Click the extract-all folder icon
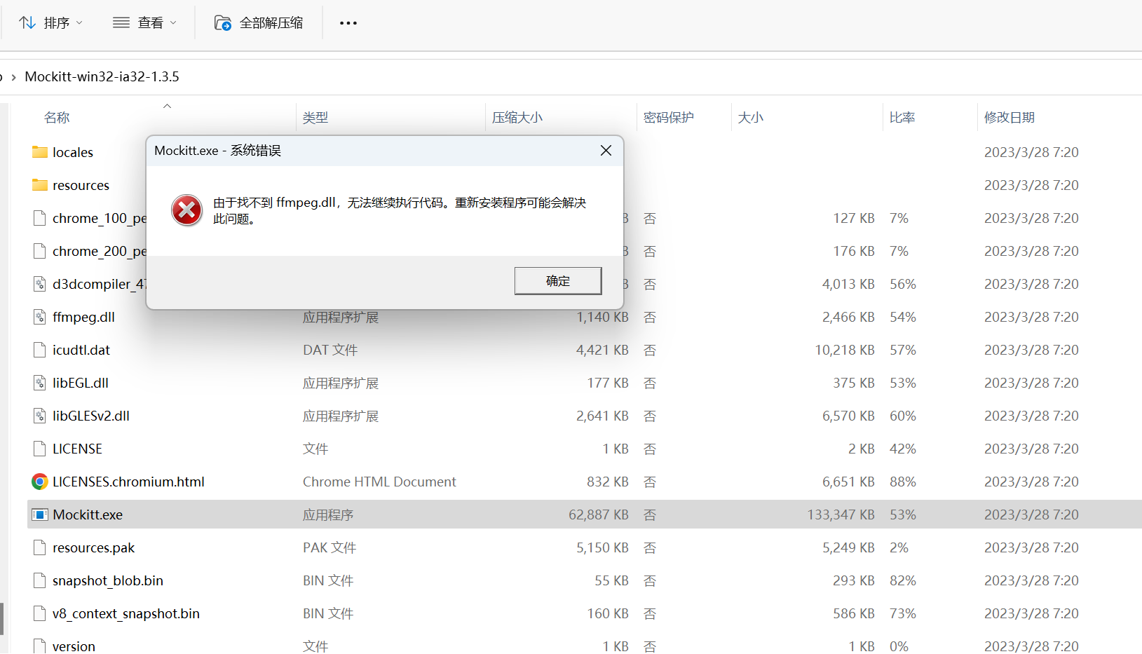 click(223, 23)
